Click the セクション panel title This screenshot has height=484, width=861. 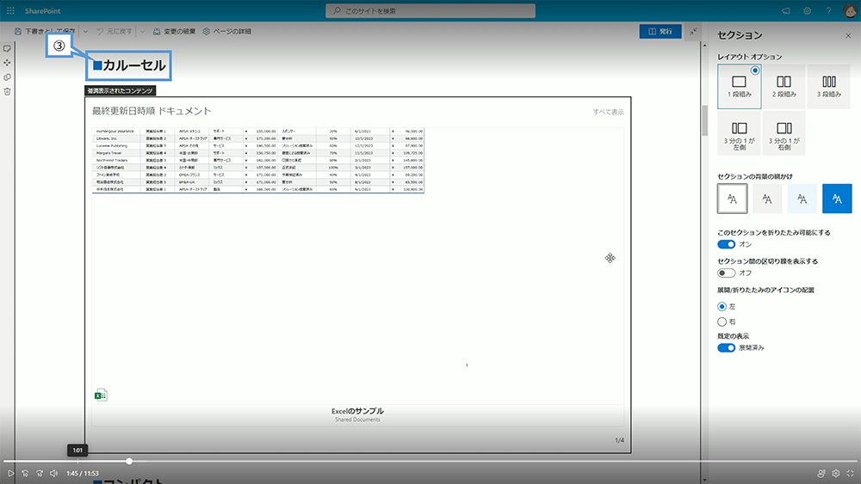tap(740, 35)
